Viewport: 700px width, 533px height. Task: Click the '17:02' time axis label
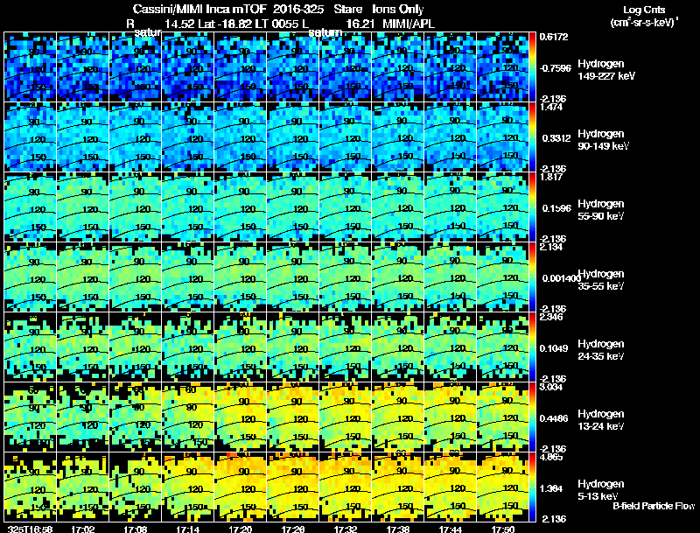pos(83,529)
